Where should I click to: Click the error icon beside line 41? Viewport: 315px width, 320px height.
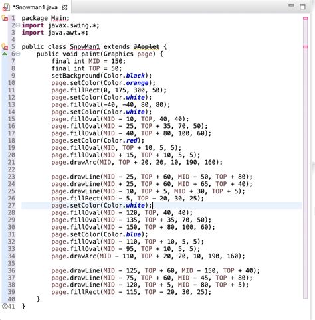point(5,306)
